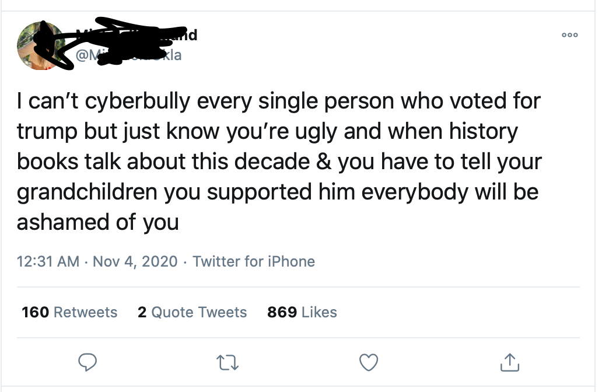Click the redacted @ username handle
609x392 pixels.
128,55
